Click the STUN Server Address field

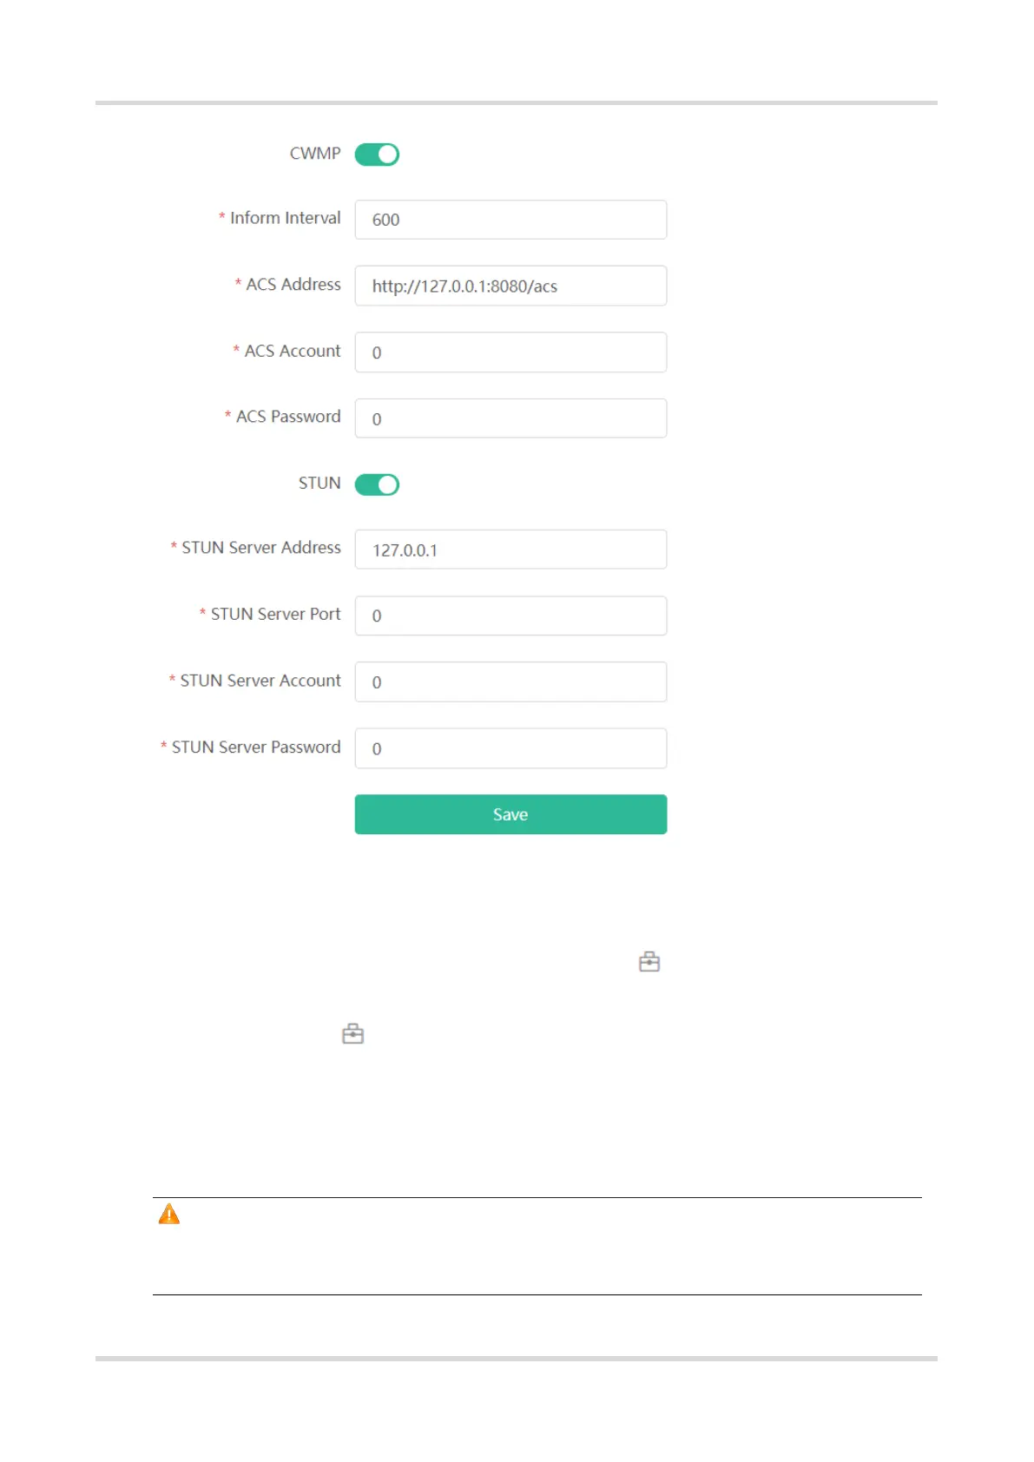[510, 550]
